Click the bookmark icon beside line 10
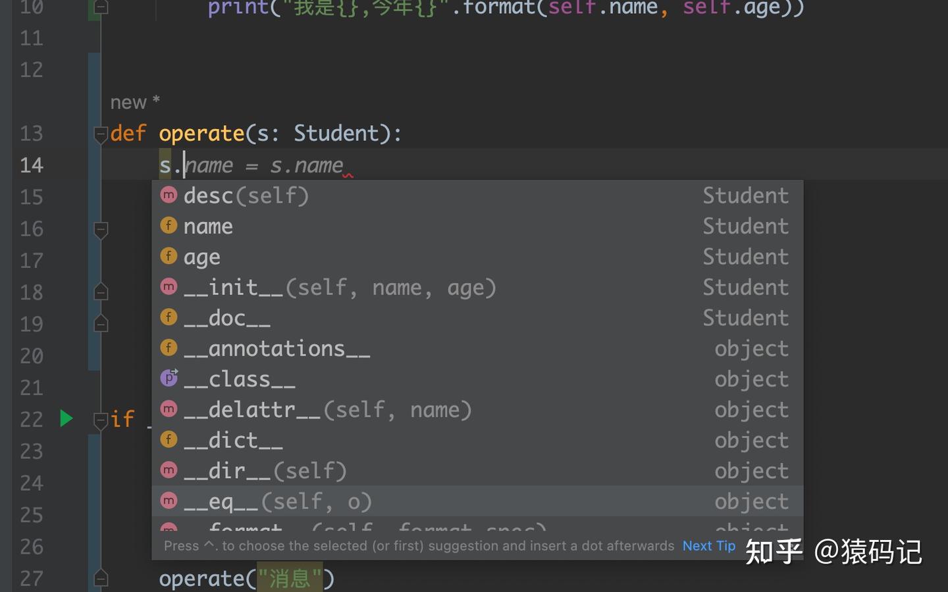 click(101, 8)
